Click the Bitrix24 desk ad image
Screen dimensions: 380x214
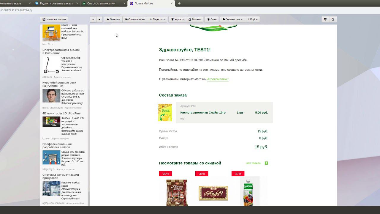[x=51, y=33]
